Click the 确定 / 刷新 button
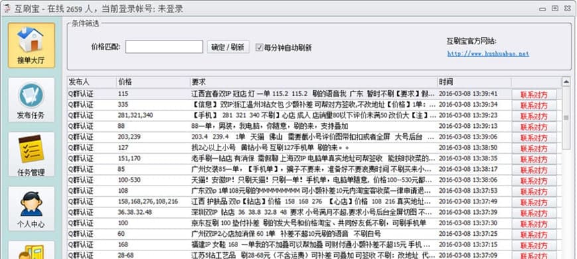This screenshot has width=577, height=259. coord(227,47)
